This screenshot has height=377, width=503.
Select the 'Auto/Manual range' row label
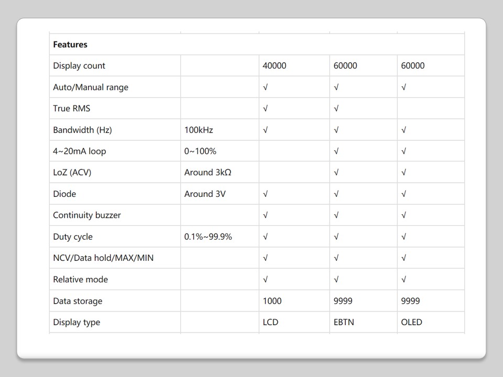(x=91, y=87)
